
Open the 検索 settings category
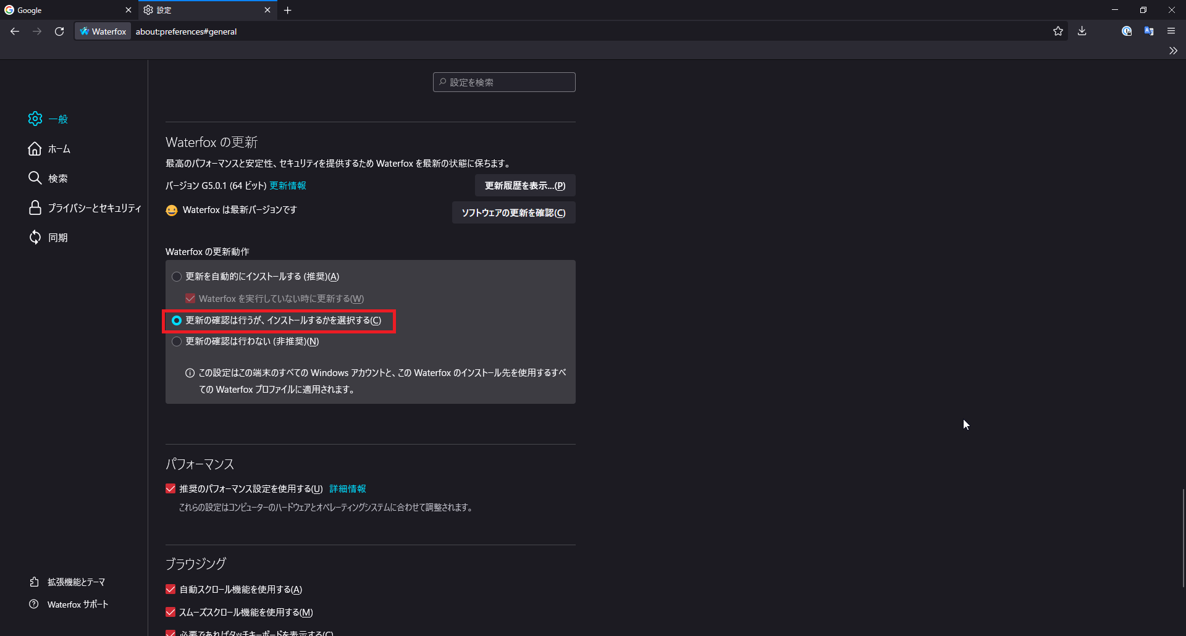[48, 178]
